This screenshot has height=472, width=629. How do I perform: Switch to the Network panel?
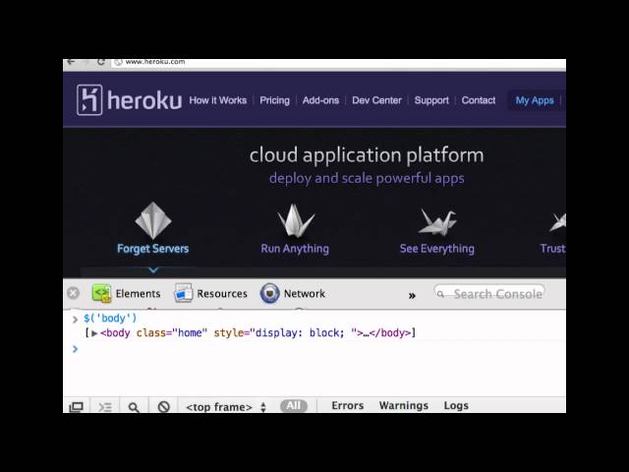tap(293, 293)
